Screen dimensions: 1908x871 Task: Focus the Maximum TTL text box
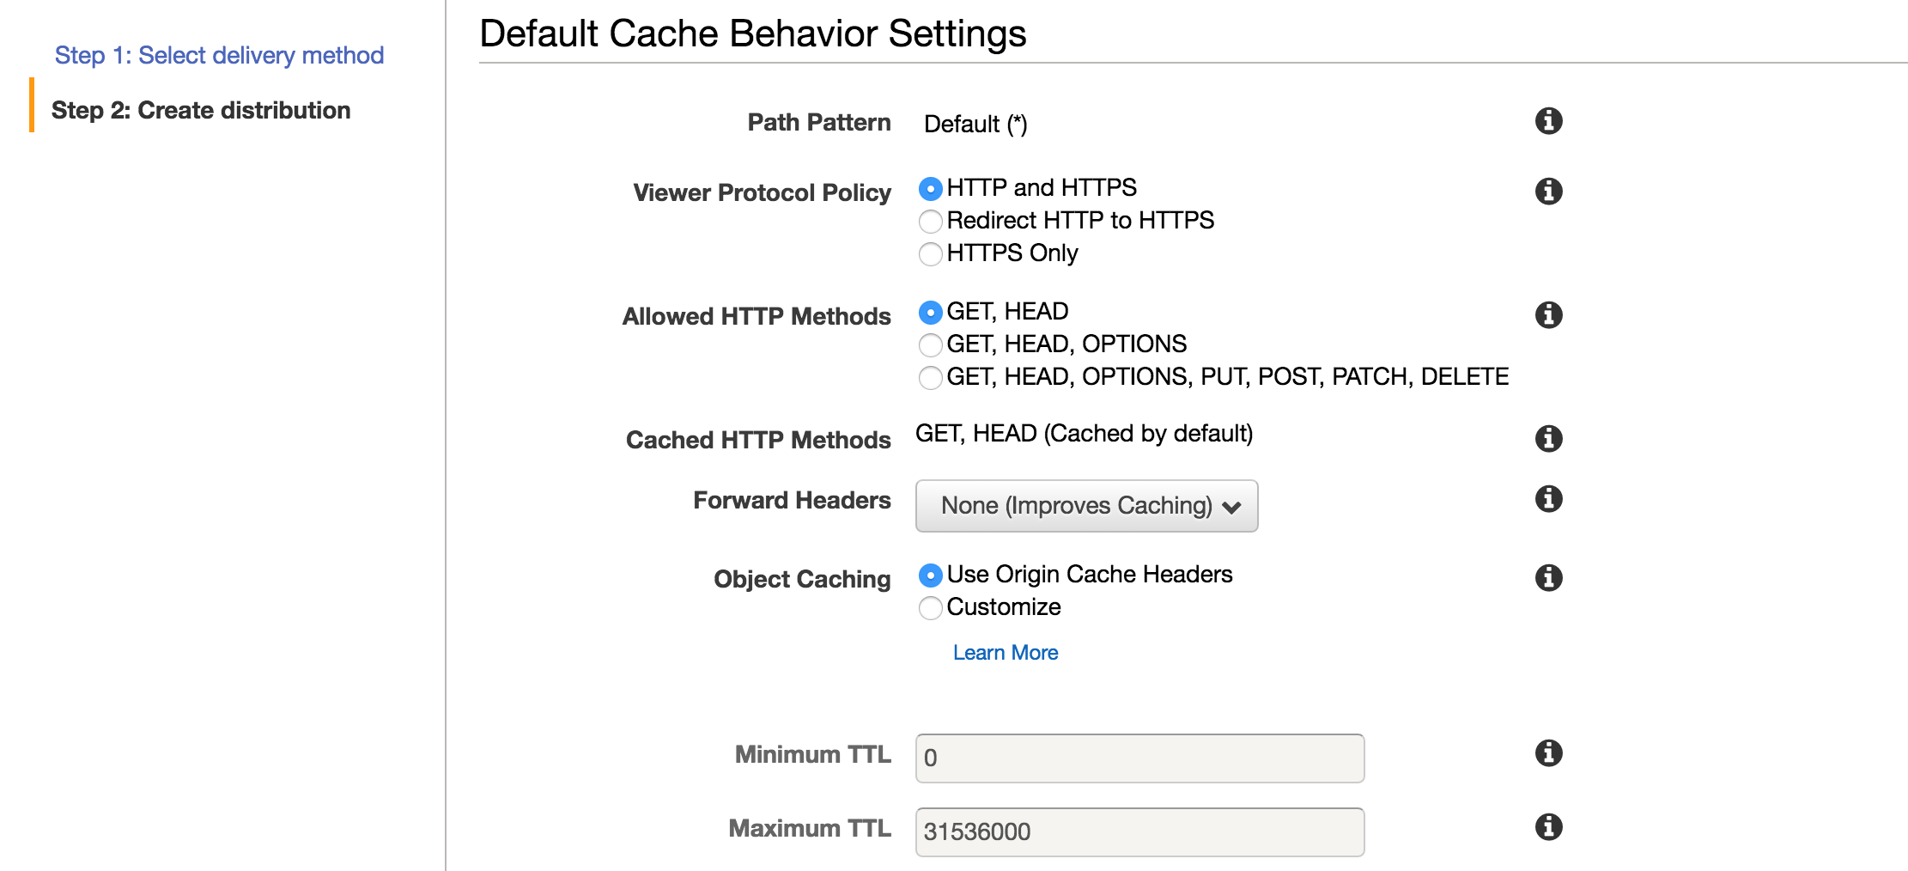[1139, 832]
